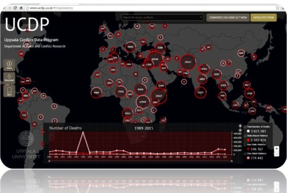
Task: Click the 65079 cluster over Sri Lanka
Action: [200, 92]
